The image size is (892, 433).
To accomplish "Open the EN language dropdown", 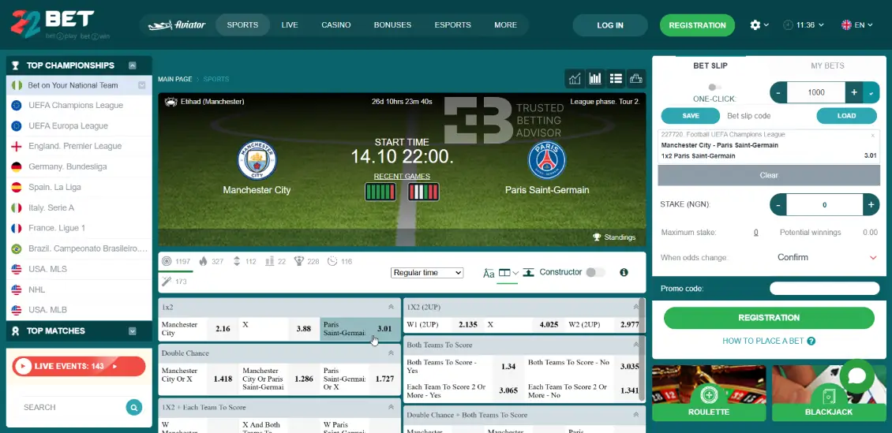I will [x=856, y=25].
